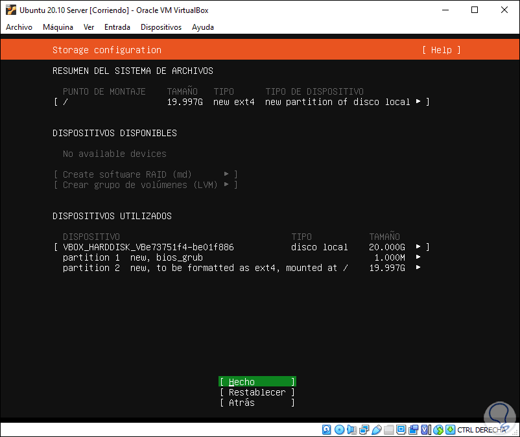Click 'new, bios_grub' description text

pos(166,257)
